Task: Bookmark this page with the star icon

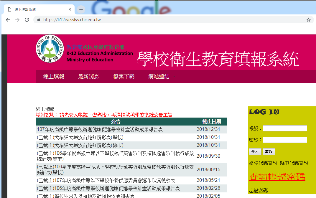Action: click(x=309, y=20)
